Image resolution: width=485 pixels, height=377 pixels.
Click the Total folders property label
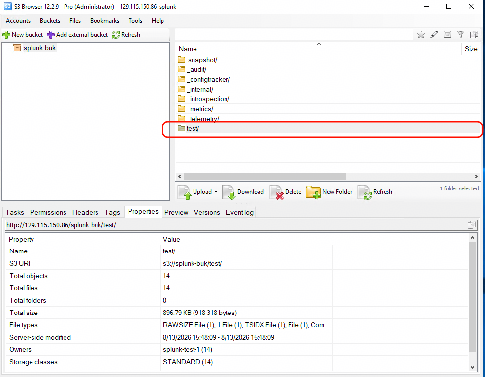pos(28,300)
